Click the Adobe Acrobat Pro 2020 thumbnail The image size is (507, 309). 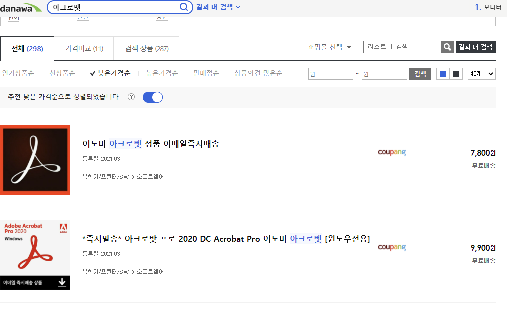tap(35, 255)
